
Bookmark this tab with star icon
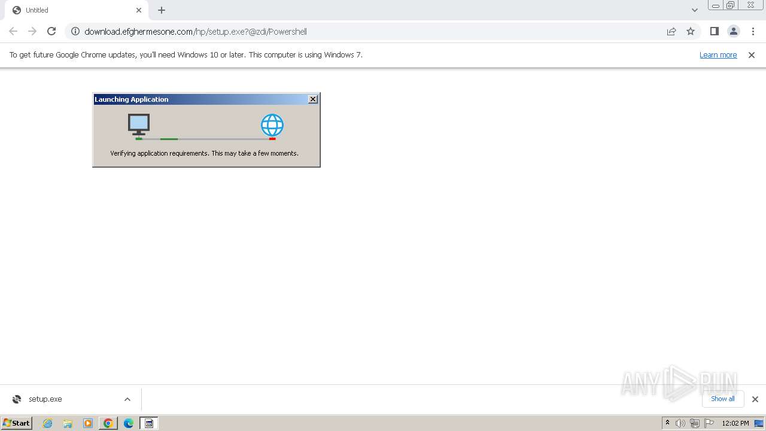click(x=691, y=31)
